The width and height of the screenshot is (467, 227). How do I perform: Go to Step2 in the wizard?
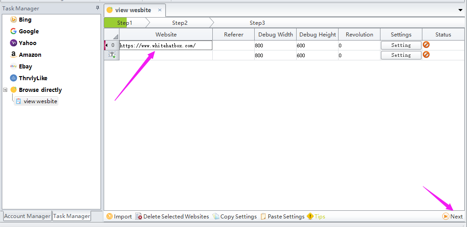[179, 23]
